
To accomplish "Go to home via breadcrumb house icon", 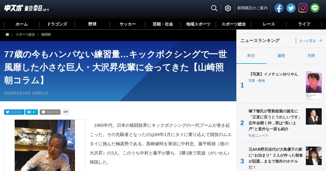I will click(7, 34).
